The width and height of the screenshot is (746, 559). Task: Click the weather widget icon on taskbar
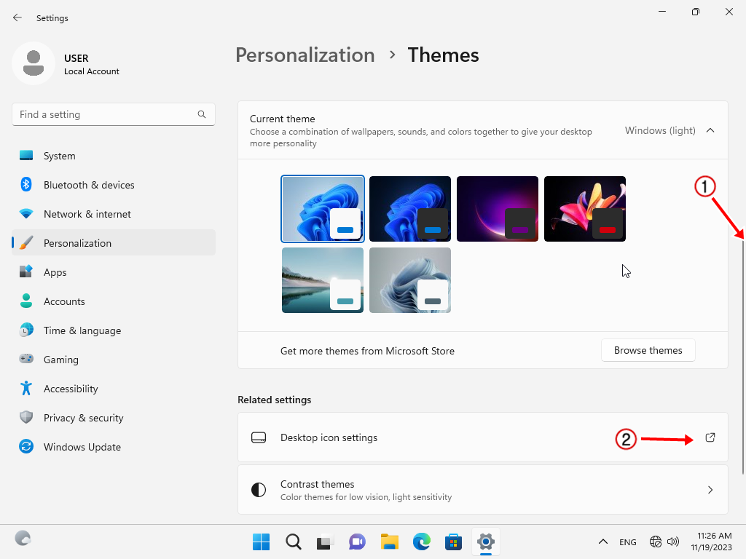[23, 539]
